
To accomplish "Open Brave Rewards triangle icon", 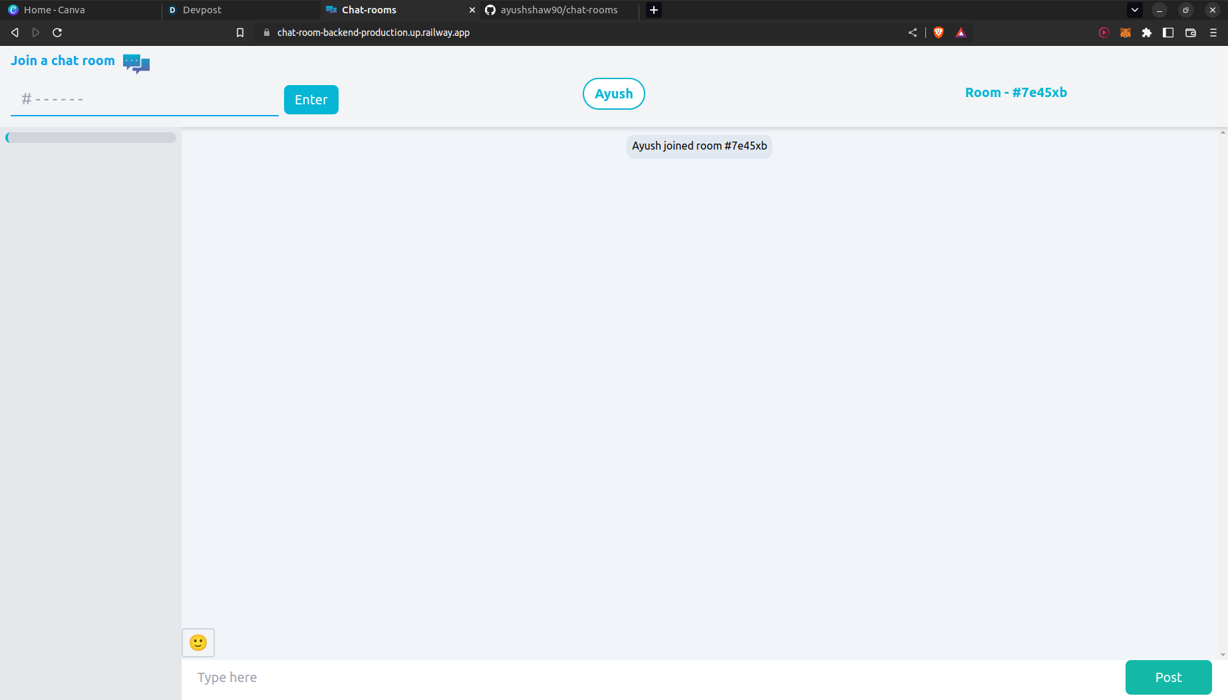I will [961, 33].
